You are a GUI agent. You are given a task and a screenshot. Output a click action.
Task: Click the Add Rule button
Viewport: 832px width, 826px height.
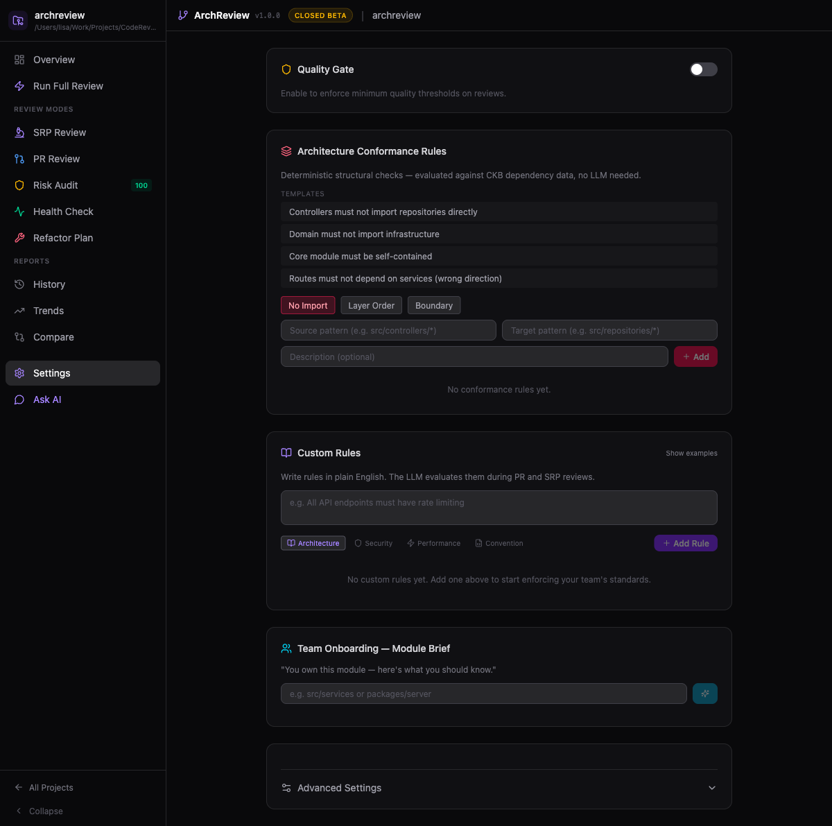[x=686, y=543]
